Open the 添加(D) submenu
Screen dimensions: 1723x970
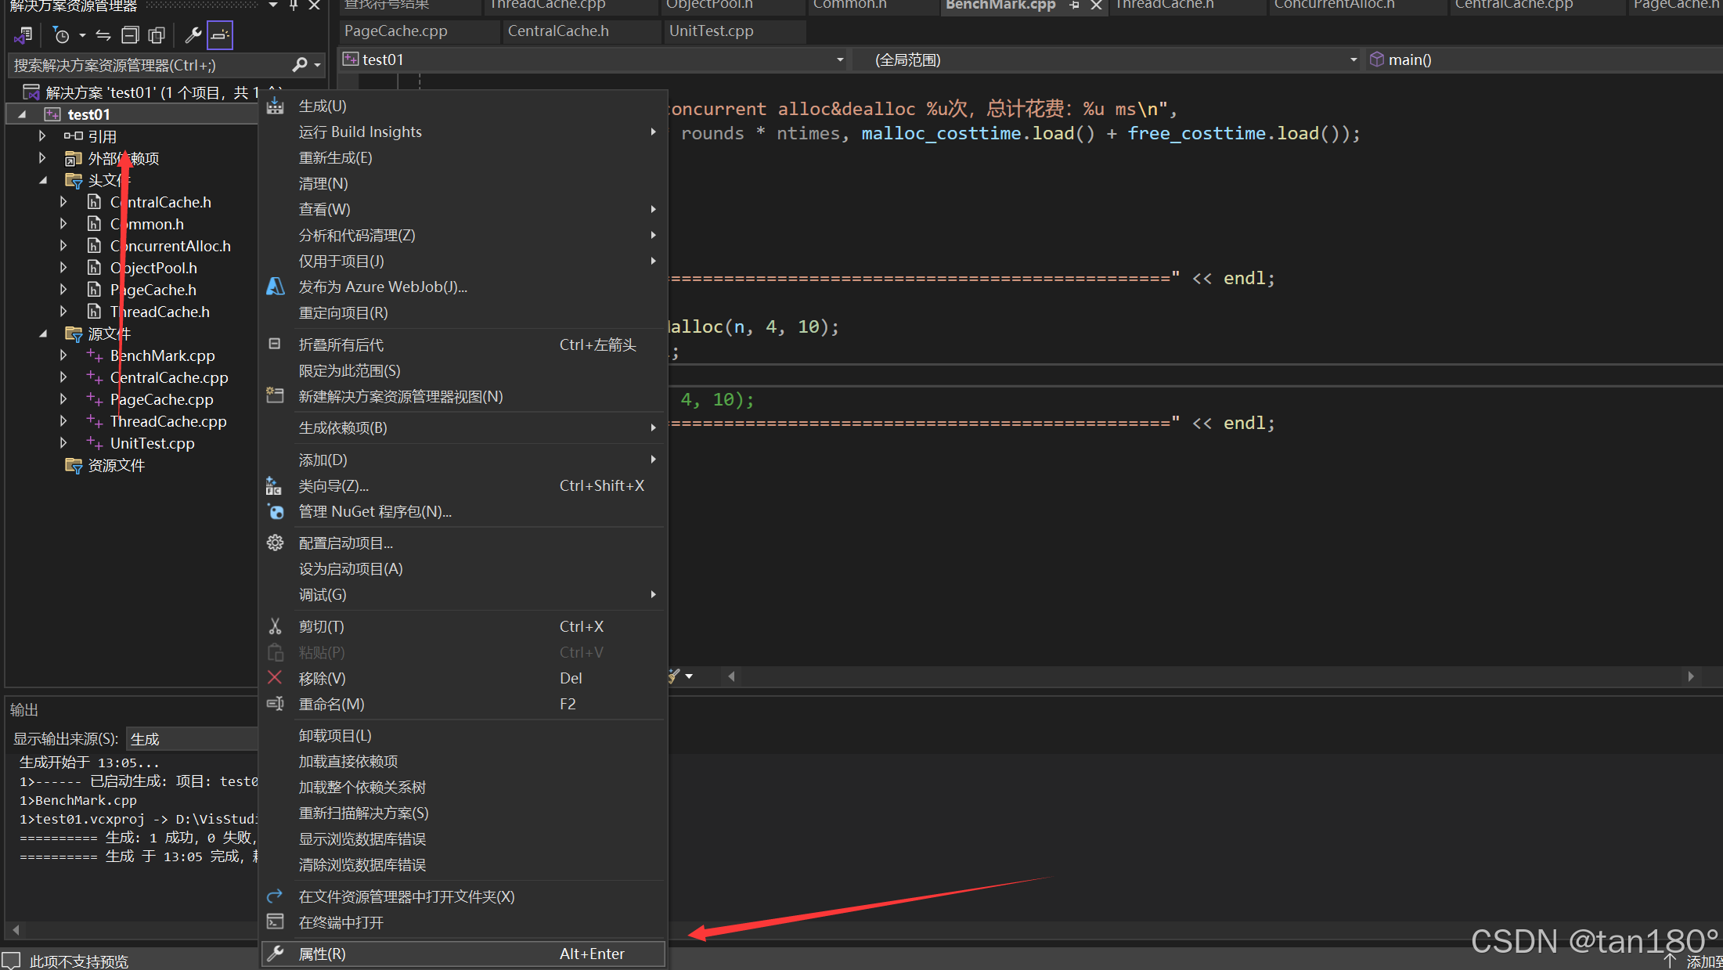click(x=463, y=460)
